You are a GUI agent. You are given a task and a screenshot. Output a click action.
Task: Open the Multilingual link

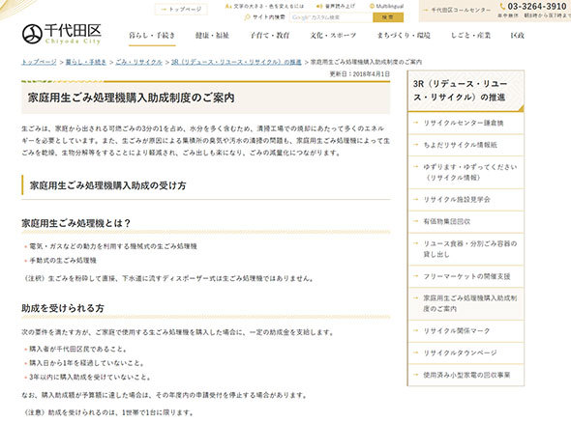pos(386,6)
